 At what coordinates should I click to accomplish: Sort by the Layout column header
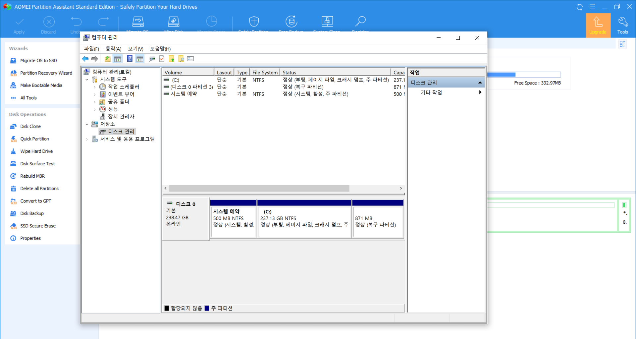[224, 72]
